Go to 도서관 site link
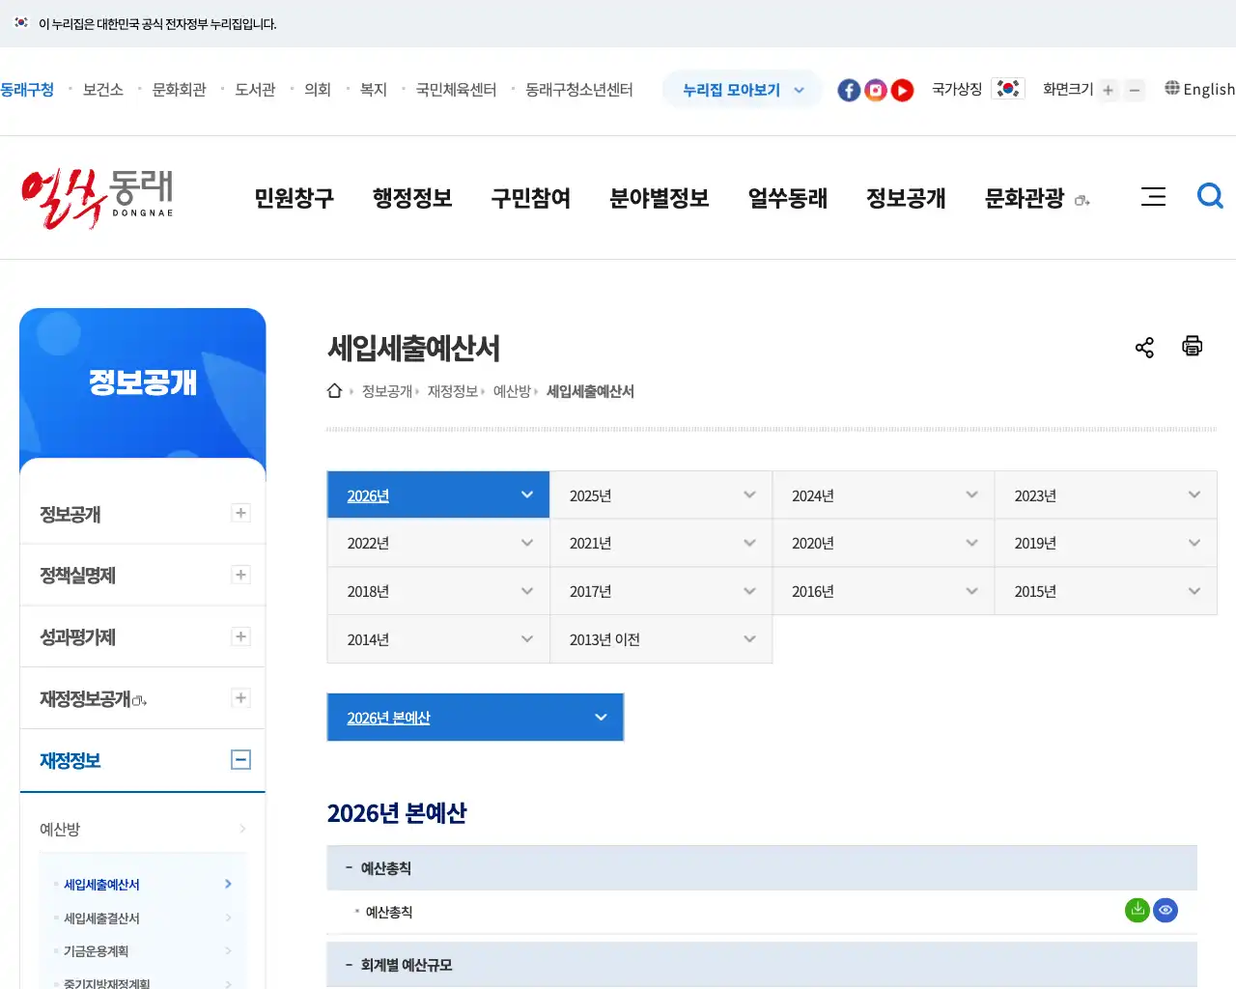The image size is (1236, 989). (x=256, y=90)
